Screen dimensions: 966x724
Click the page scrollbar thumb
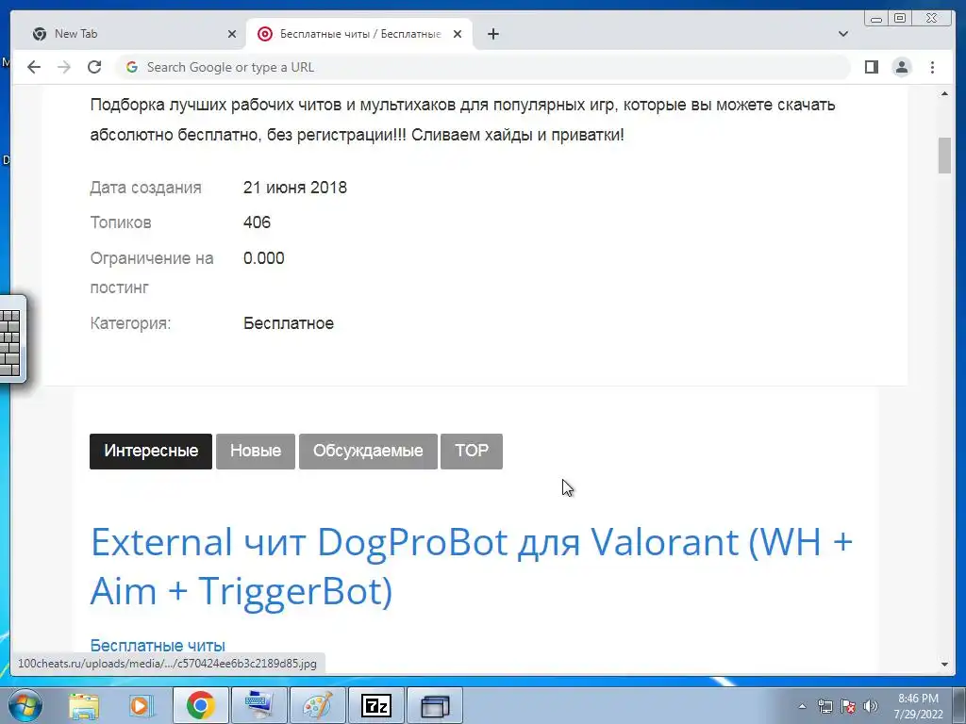944,156
